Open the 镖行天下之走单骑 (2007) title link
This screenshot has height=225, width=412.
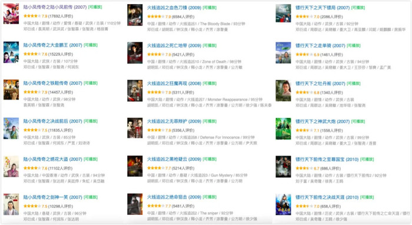(320, 45)
